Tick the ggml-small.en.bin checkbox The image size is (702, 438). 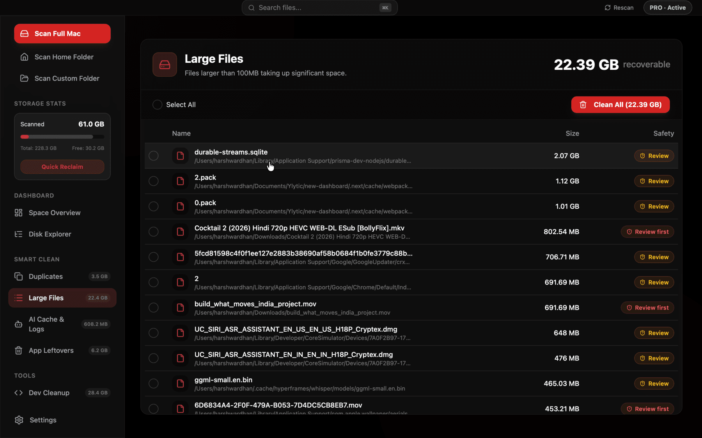[x=154, y=383]
